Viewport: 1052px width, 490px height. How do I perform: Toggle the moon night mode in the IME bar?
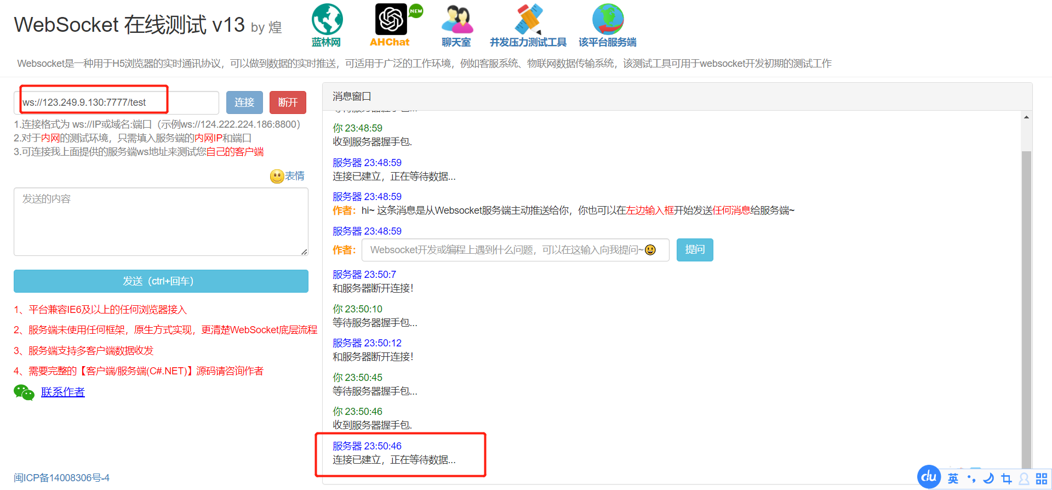click(x=988, y=478)
